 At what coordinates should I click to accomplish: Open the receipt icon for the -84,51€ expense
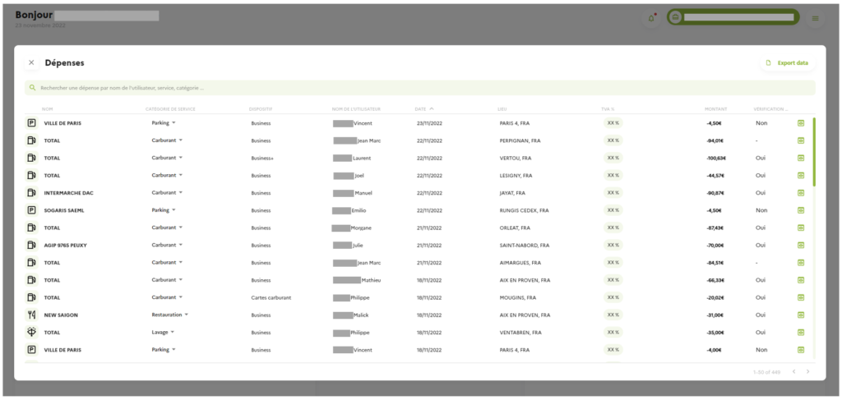pyautogui.click(x=801, y=263)
